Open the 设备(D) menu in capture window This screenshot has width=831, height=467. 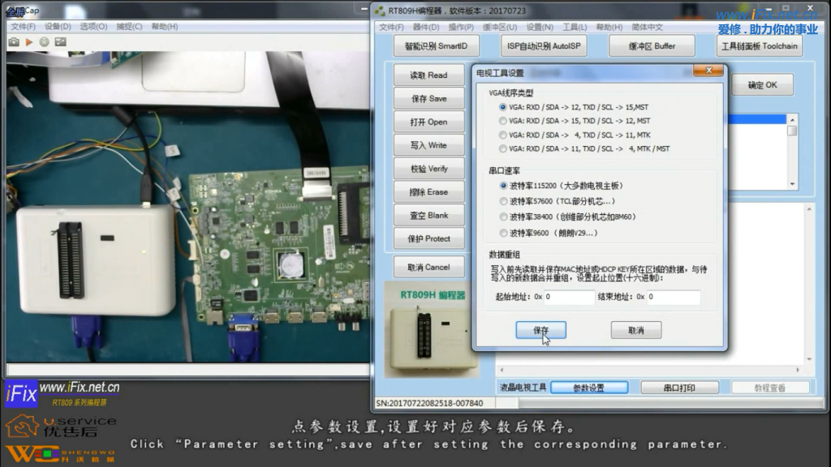coord(58,27)
